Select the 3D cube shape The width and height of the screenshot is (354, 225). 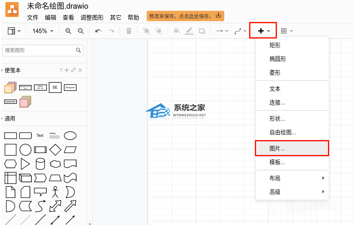tap(25, 178)
